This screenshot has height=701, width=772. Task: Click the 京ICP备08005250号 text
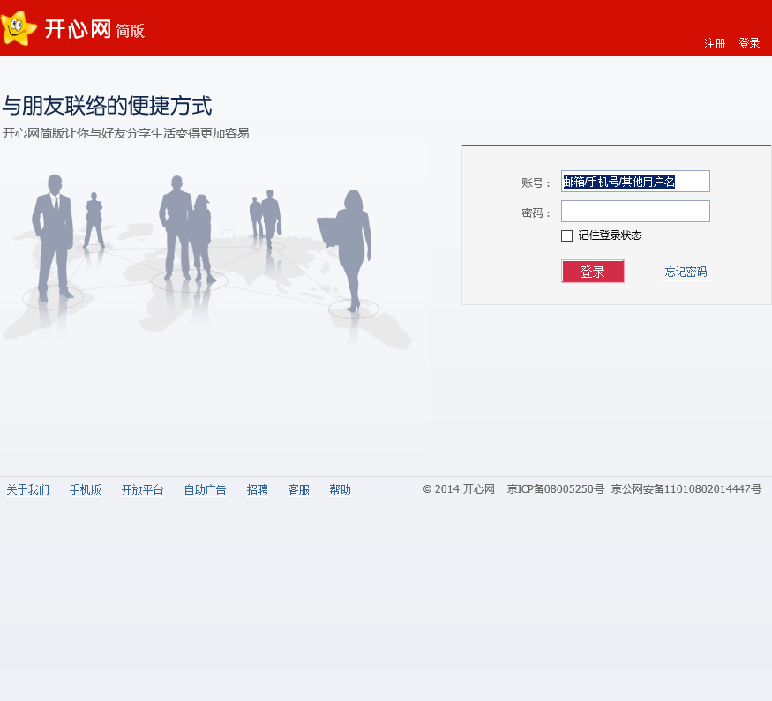point(555,489)
